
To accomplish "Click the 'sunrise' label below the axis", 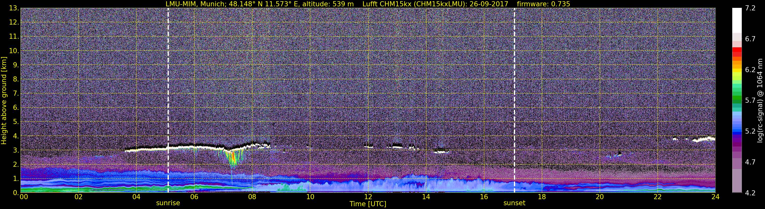I will coord(168,203).
